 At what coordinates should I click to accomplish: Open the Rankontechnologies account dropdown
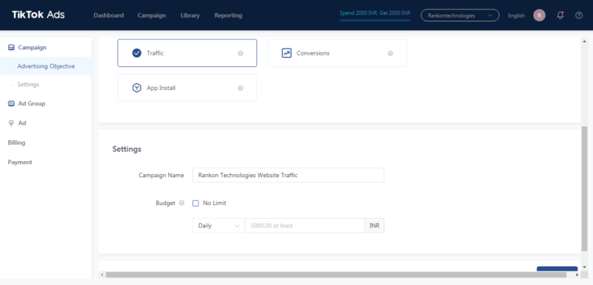[x=460, y=15]
